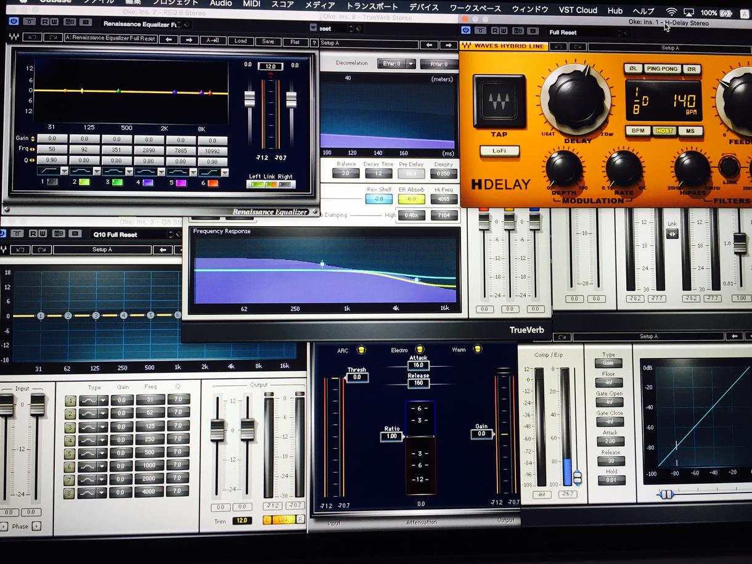The image size is (752, 564).
Task: Open band 1 filter type dropdown in Renaissance EQ
Action: pos(63,171)
